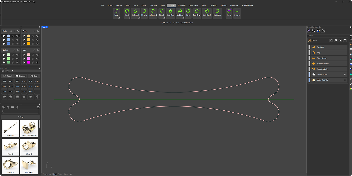Screen dimensions: 352x176
Task: Select the Brooch 01 thumbnail
Action: point(10,129)
